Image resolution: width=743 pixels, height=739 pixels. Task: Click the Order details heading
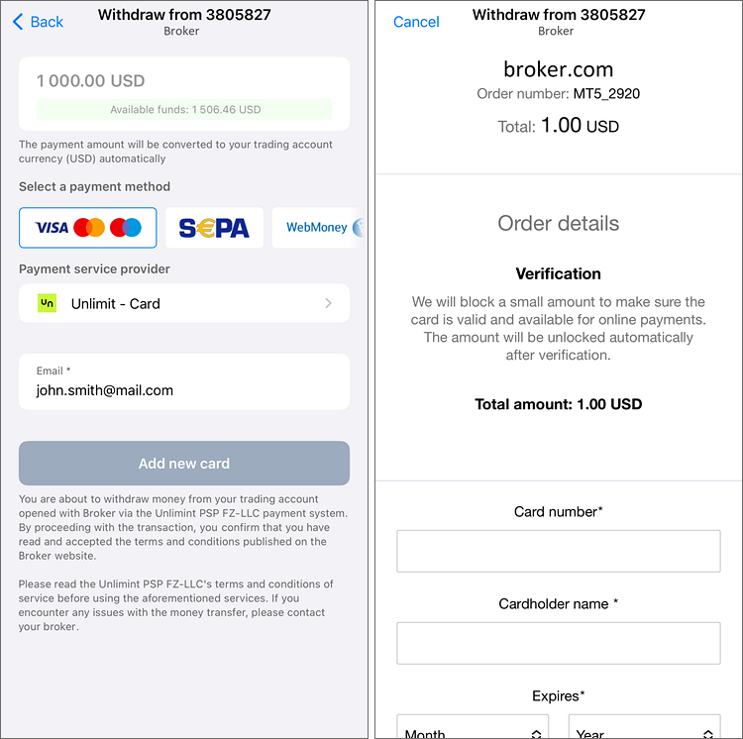(x=559, y=223)
